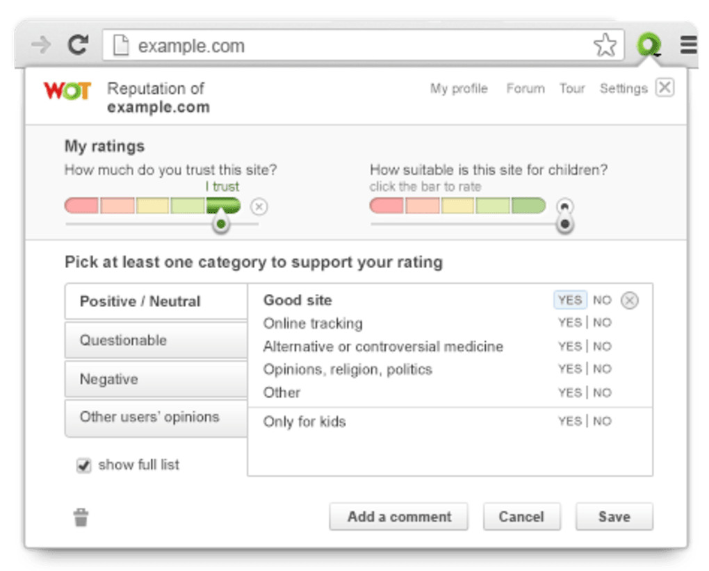Image resolution: width=709 pixels, height=571 pixels.
Task: Toggle show full list checkbox
Action: 83,465
